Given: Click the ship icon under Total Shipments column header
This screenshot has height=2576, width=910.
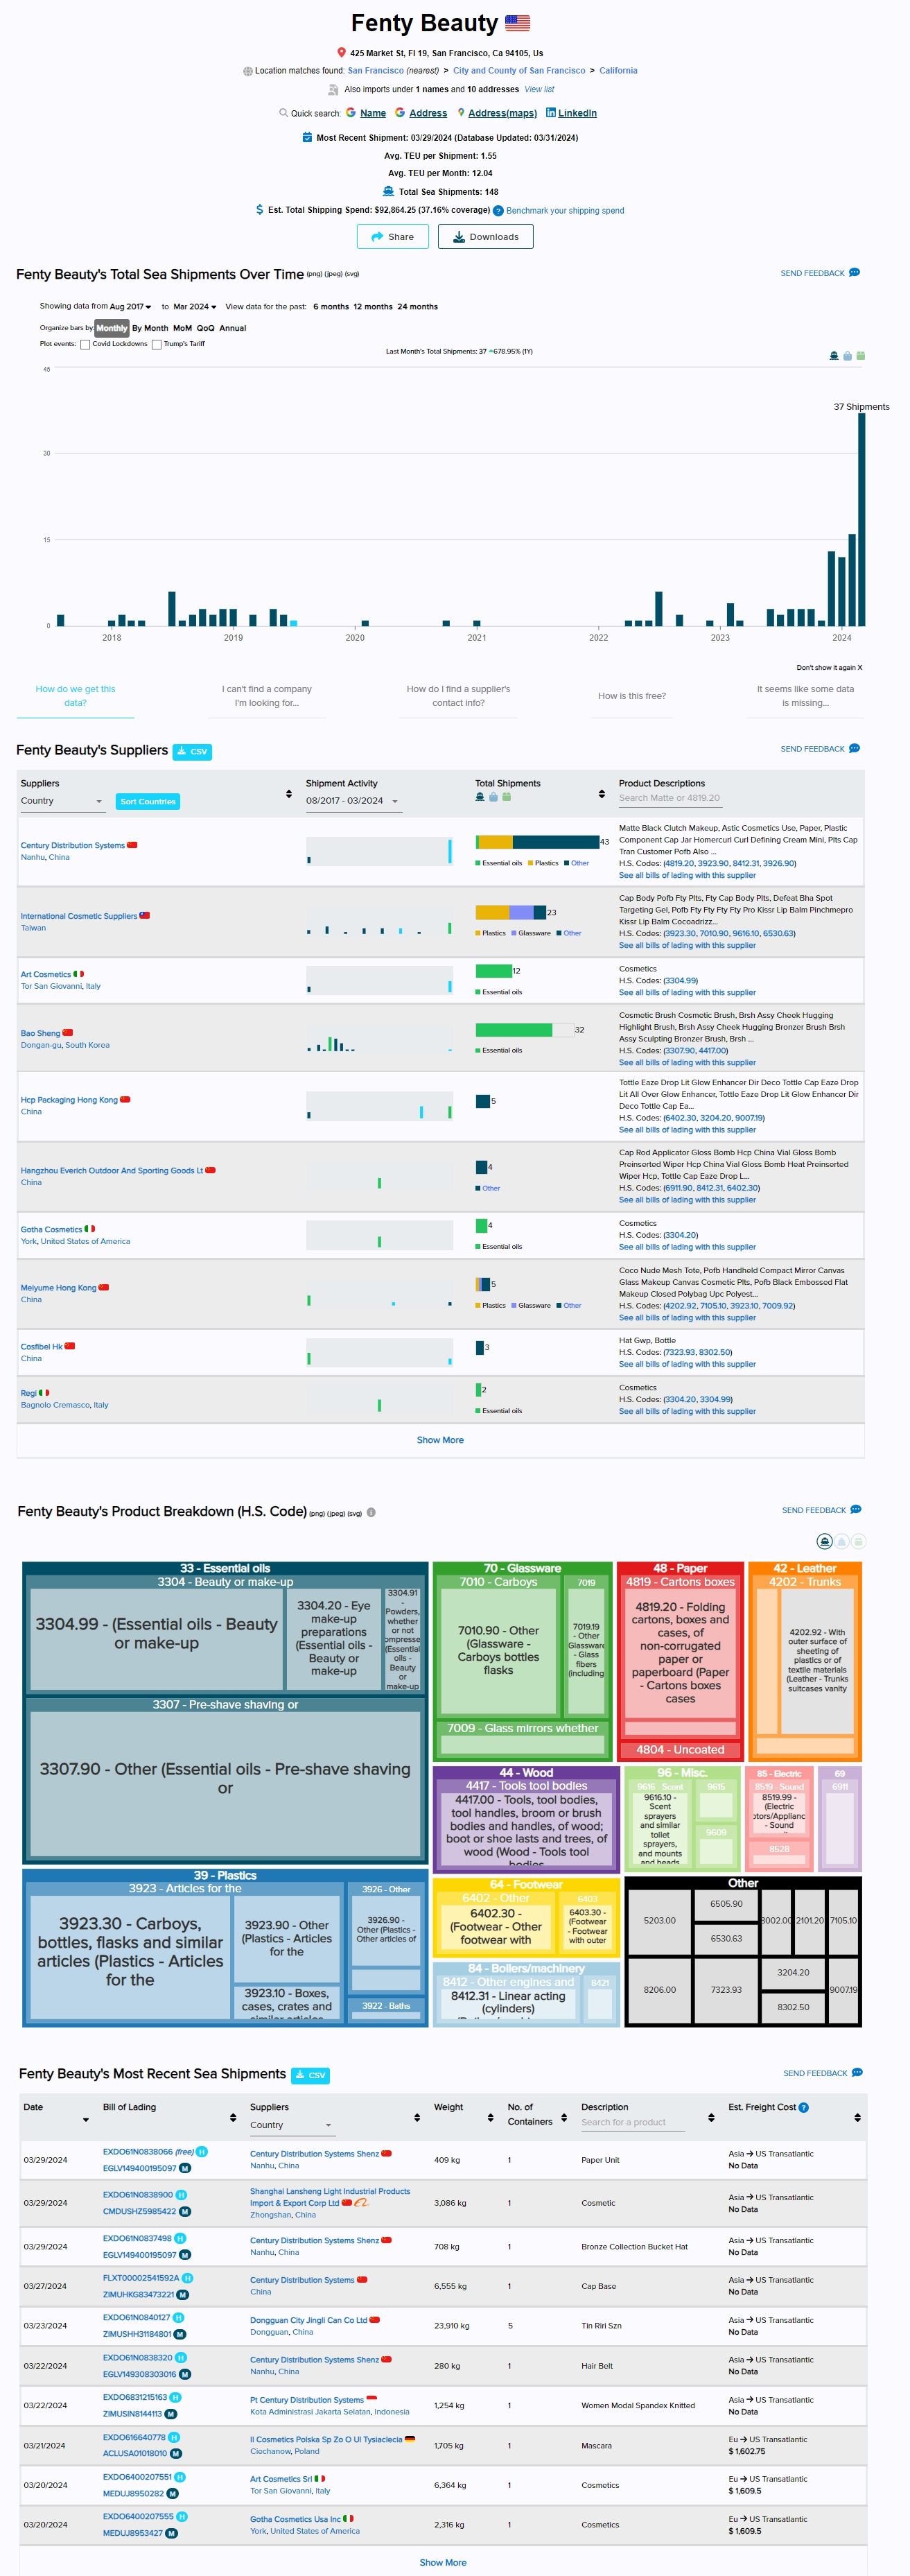Looking at the screenshot, I should tap(480, 797).
